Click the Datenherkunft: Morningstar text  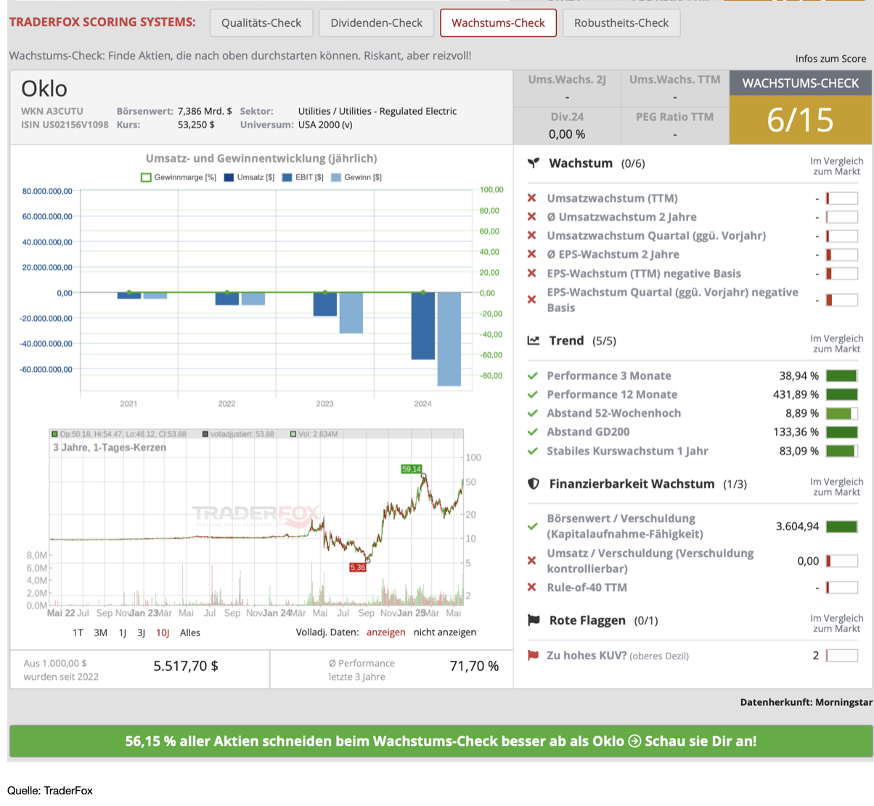806,703
